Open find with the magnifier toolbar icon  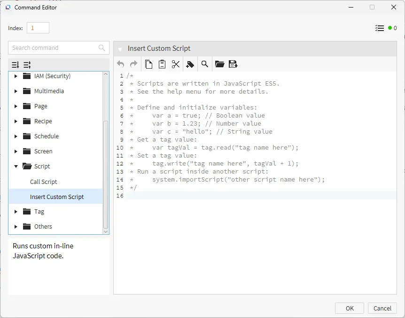tap(205, 64)
